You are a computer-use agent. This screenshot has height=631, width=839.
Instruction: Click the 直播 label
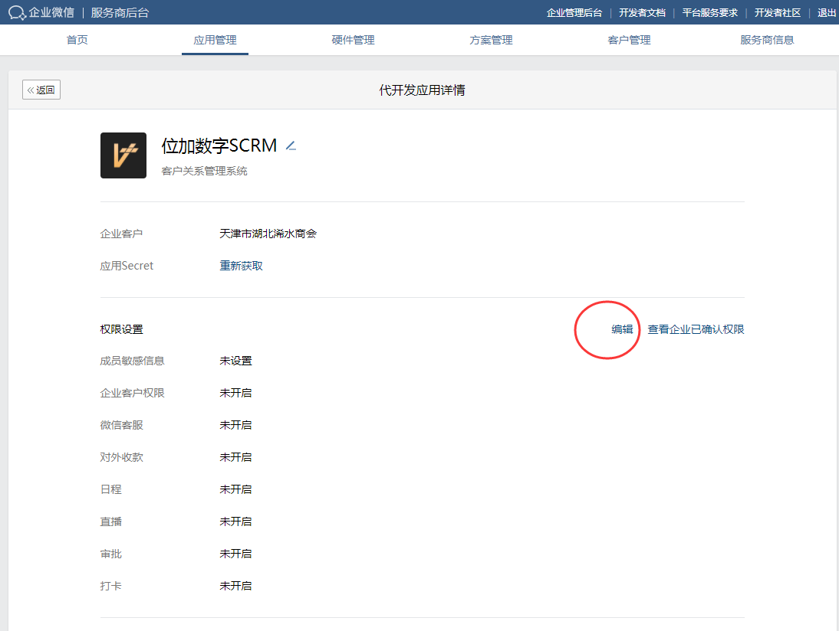click(x=110, y=521)
